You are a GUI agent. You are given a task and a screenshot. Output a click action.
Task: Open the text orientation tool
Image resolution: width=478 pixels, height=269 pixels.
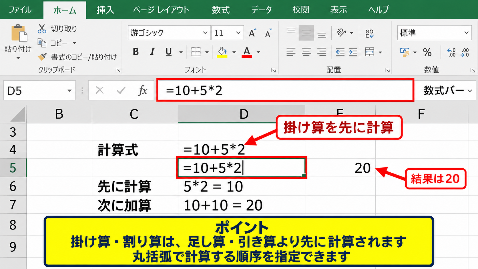[x=341, y=33]
